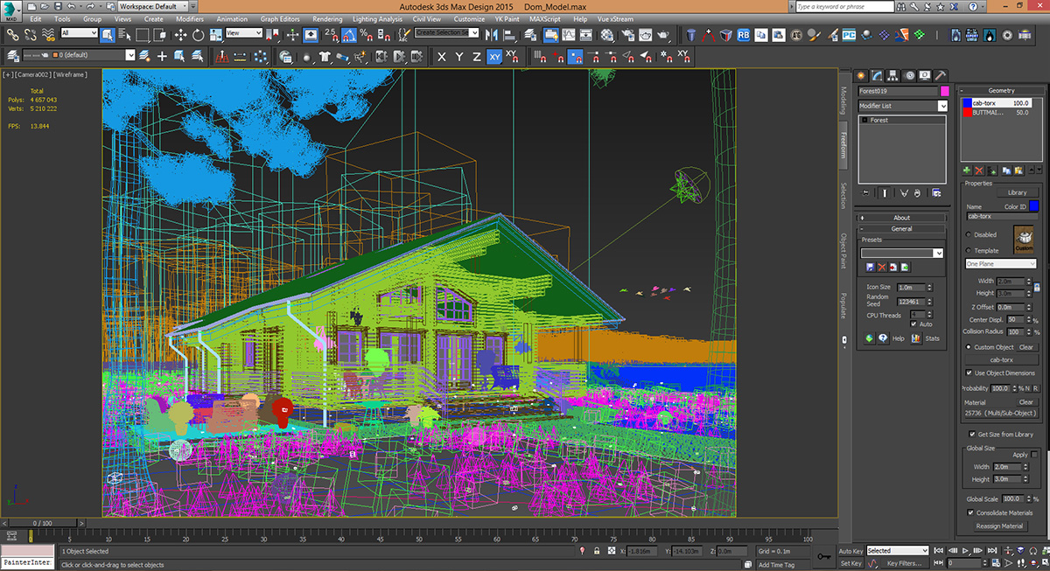The height and width of the screenshot is (571, 1050).
Task: Click the Set Key button
Action: (851, 563)
